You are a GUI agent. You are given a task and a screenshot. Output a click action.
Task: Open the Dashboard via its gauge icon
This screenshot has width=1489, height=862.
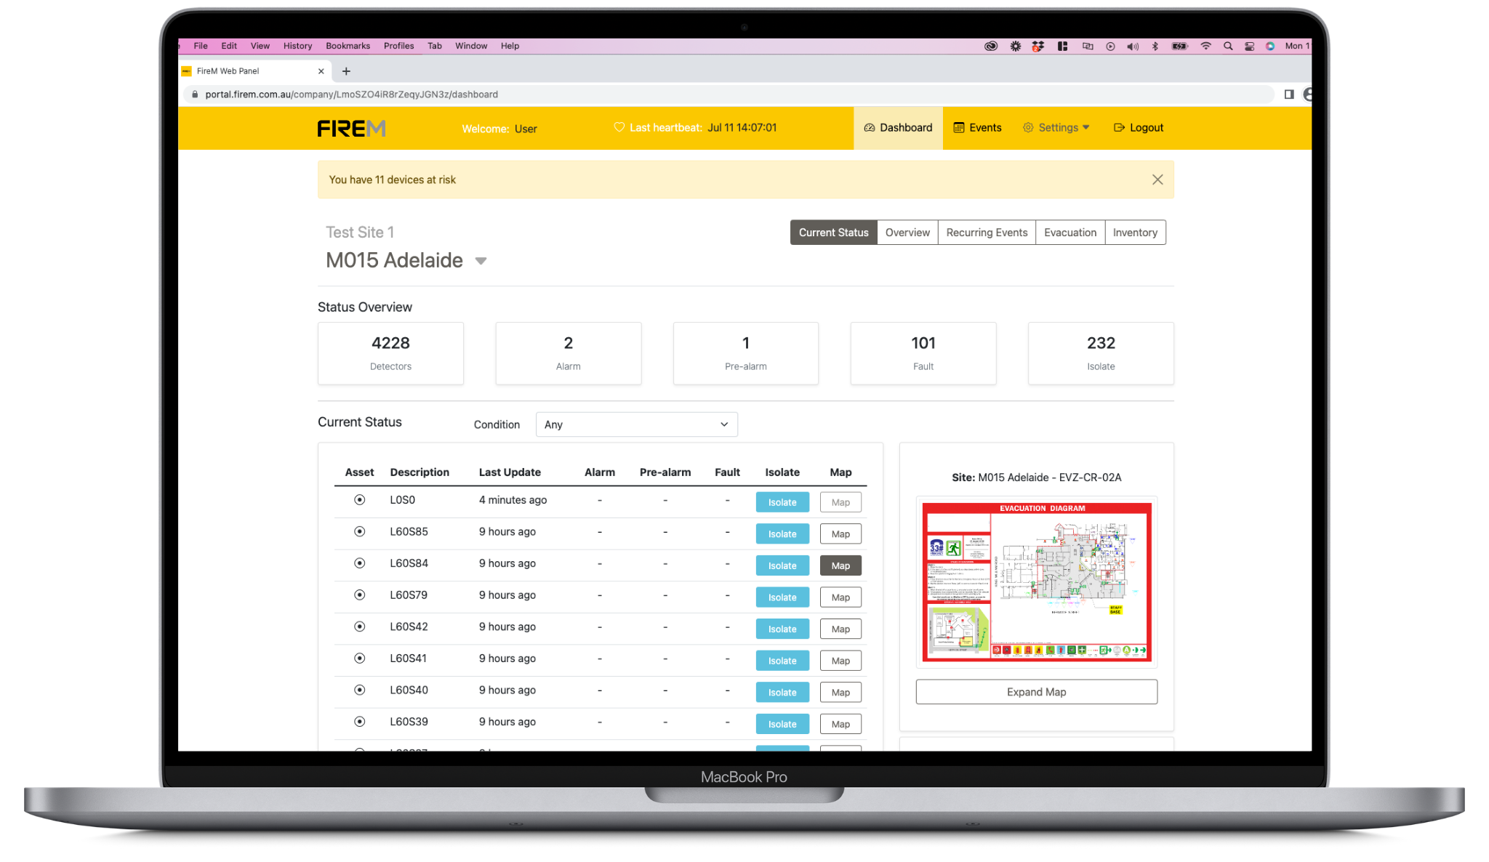(870, 127)
